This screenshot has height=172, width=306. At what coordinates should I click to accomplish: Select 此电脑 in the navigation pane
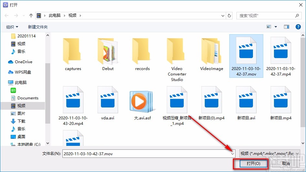(17, 83)
